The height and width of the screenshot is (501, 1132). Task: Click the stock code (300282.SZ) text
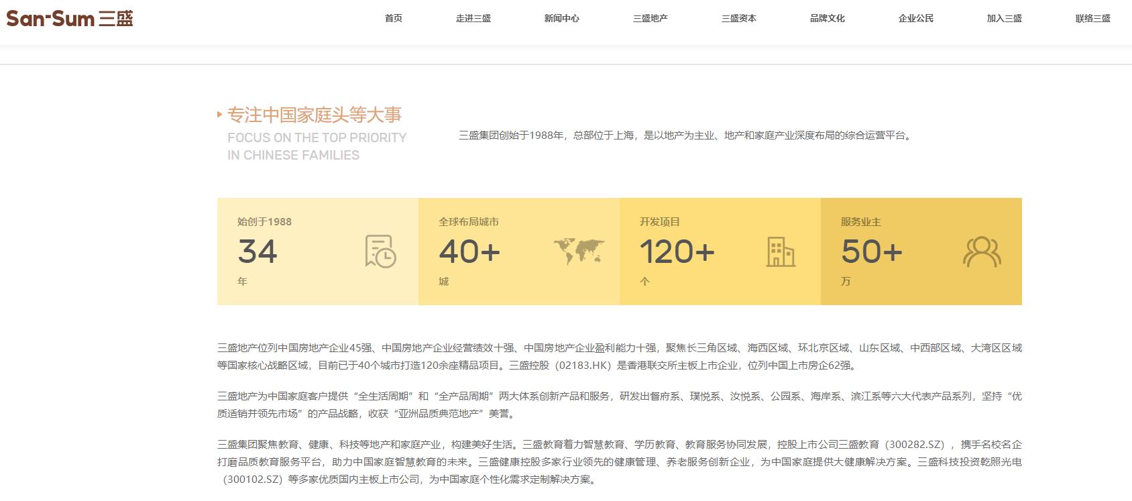pyautogui.click(x=916, y=445)
